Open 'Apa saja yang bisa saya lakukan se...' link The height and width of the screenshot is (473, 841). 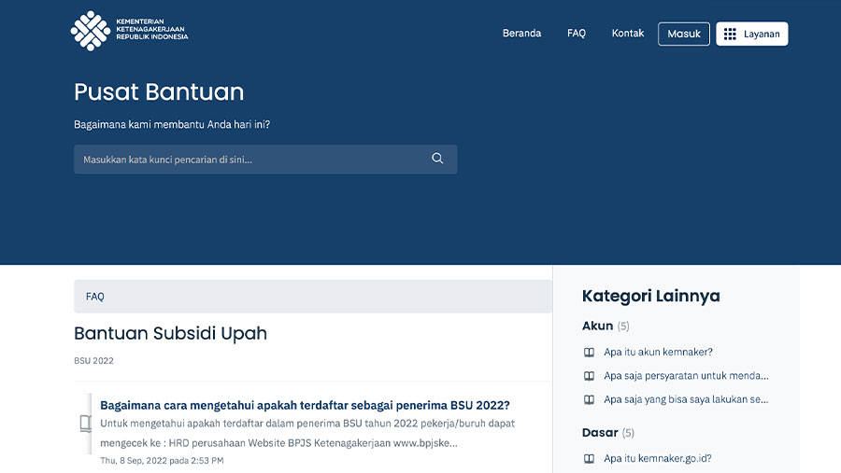pos(686,399)
